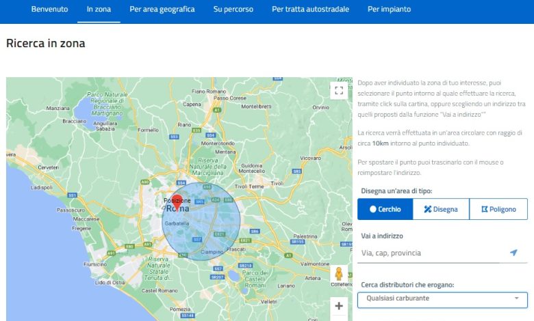Click the Passoscuro label on the map

tap(71, 210)
